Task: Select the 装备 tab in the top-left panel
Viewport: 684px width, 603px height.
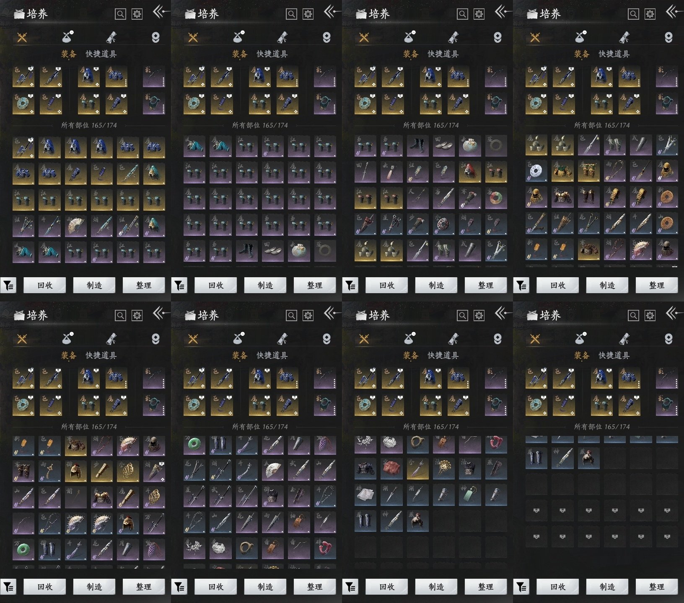Action: click(x=69, y=54)
